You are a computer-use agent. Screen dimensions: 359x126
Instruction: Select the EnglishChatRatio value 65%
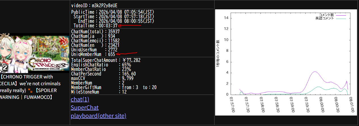point(126,65)
